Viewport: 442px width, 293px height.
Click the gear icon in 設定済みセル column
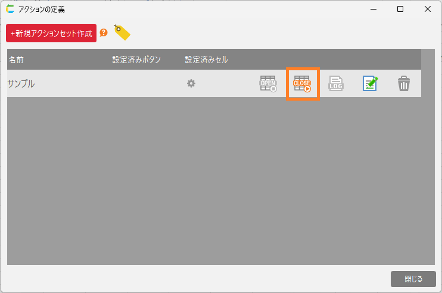click(191, 83)
